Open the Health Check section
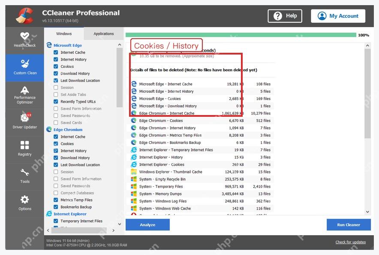379x255 pixels. point(25,40)
